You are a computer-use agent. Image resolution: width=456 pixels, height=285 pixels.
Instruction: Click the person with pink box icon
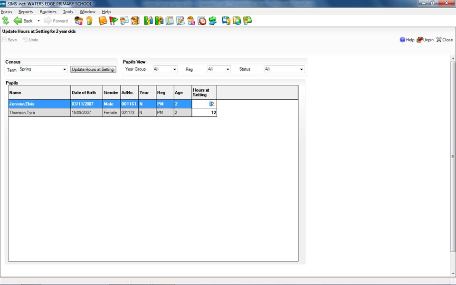(191, 20)
